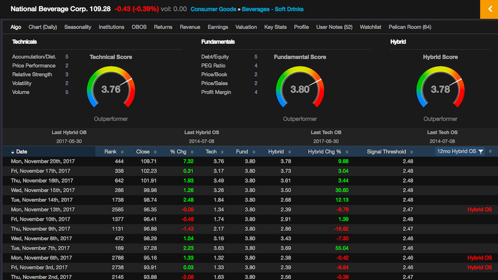Click the Technical Score gauge
498x280 pixels.
click(x=111, y=87)
